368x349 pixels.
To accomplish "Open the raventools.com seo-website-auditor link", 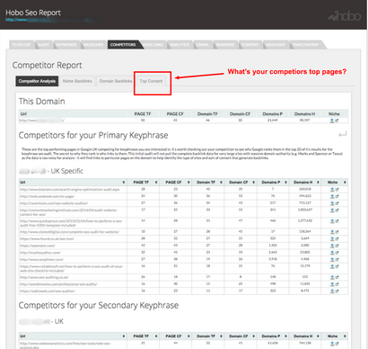I will point(54,203).
